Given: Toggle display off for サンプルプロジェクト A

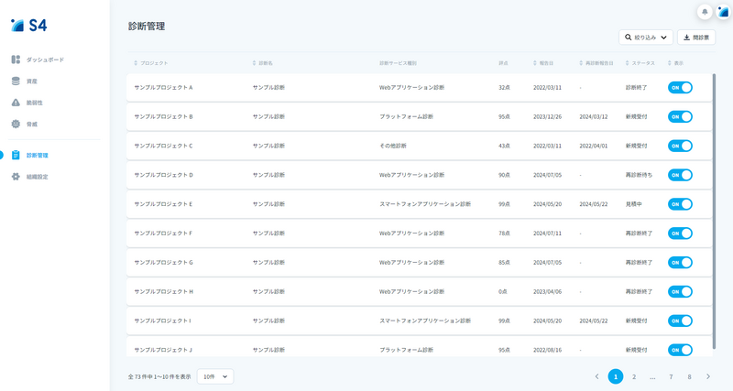Looking at the screenshot, I should [680, 88].
